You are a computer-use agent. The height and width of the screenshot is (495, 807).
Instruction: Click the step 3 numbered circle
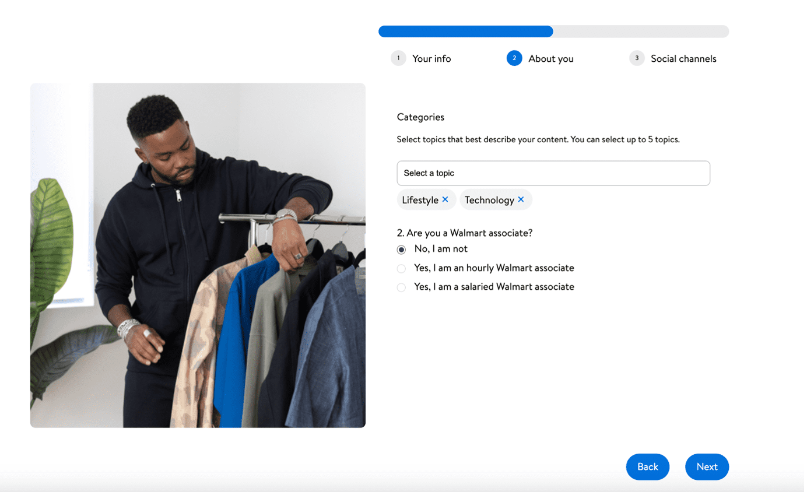637,58
